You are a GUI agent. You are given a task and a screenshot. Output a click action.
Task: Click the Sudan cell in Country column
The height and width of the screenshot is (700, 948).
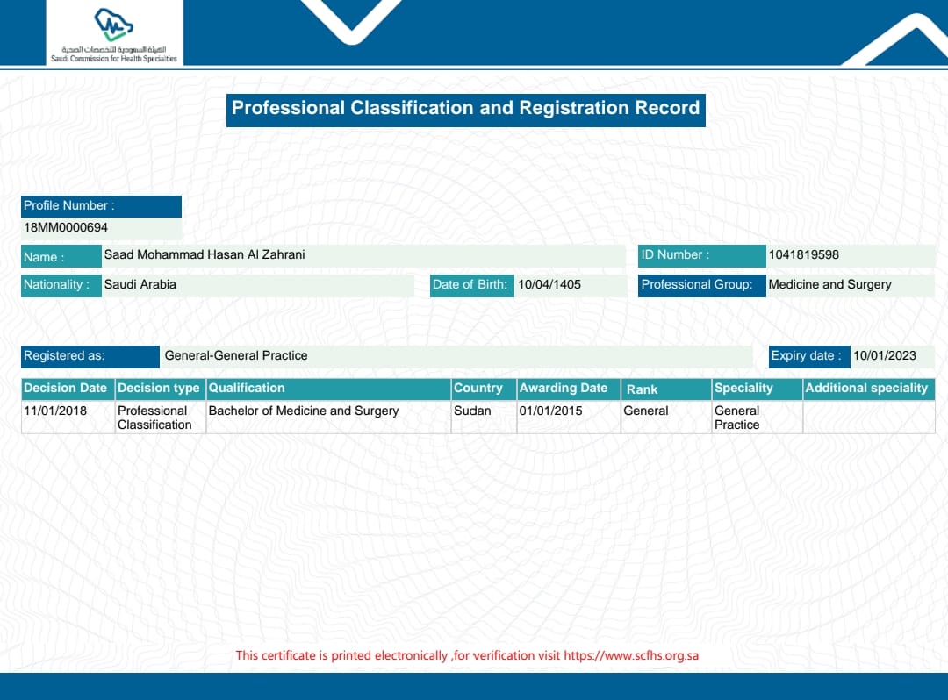coord(472,411)
